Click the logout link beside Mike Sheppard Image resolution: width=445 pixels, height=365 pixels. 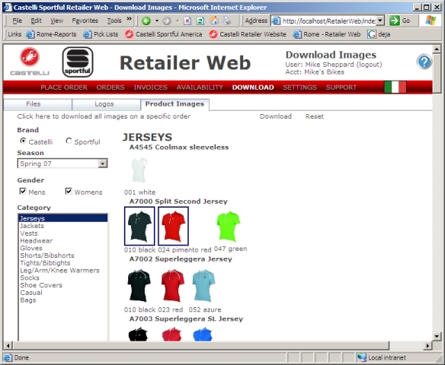369,65
